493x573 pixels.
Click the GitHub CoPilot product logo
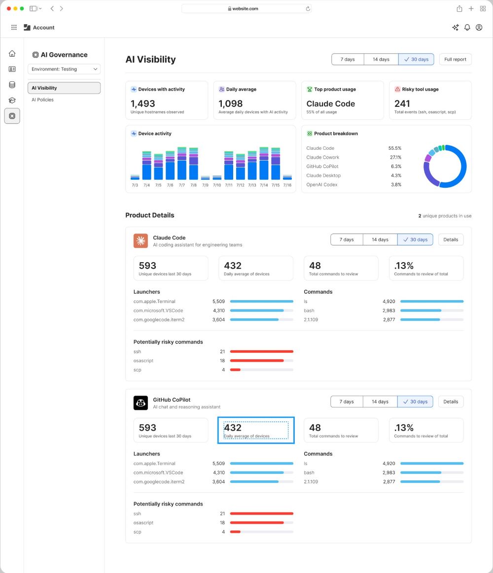pos(141,403)
